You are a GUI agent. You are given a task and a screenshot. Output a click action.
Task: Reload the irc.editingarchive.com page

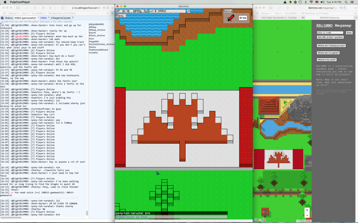coord(108,8)
